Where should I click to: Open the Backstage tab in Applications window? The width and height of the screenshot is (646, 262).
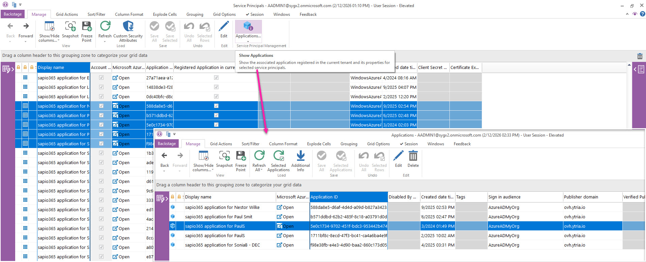(167, 144)
